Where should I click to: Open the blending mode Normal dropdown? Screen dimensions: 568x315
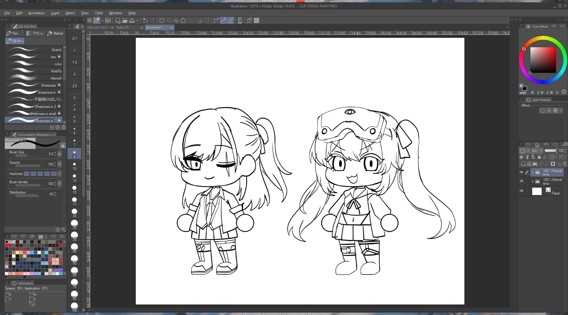(537, 151)
